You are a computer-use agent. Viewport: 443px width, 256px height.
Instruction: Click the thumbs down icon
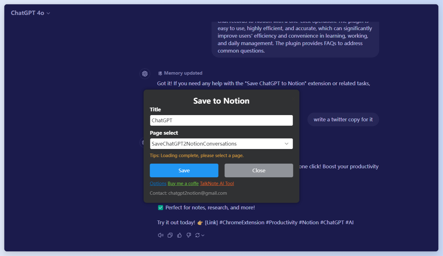(189, 235)
